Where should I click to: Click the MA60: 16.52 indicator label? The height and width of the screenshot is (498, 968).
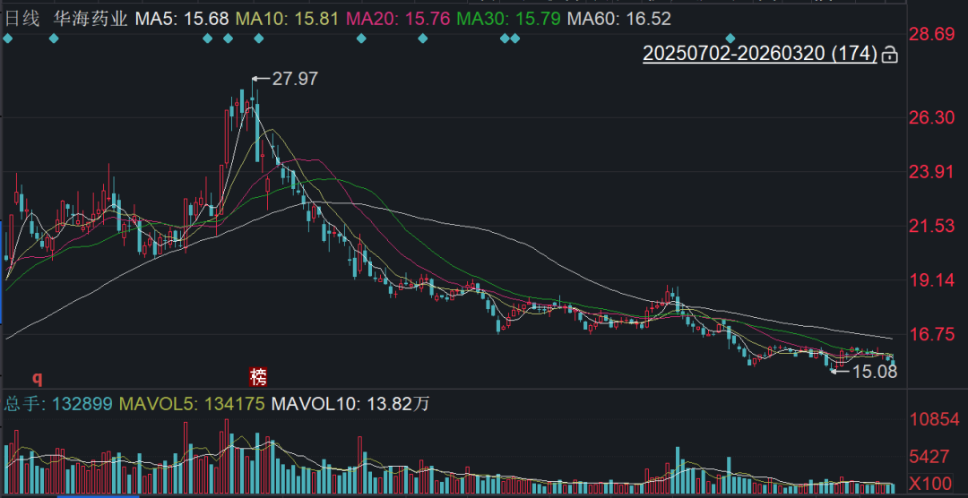(x=619, y=19)
